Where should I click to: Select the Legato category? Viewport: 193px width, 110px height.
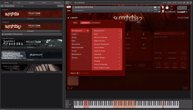pyautogui.click(x=80, y=34)
